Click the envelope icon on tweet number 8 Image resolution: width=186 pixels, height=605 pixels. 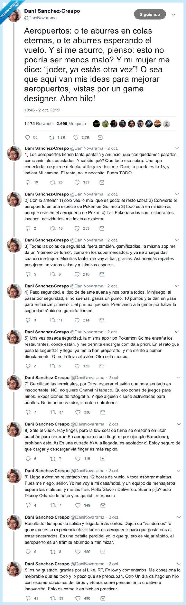(103, 458)
